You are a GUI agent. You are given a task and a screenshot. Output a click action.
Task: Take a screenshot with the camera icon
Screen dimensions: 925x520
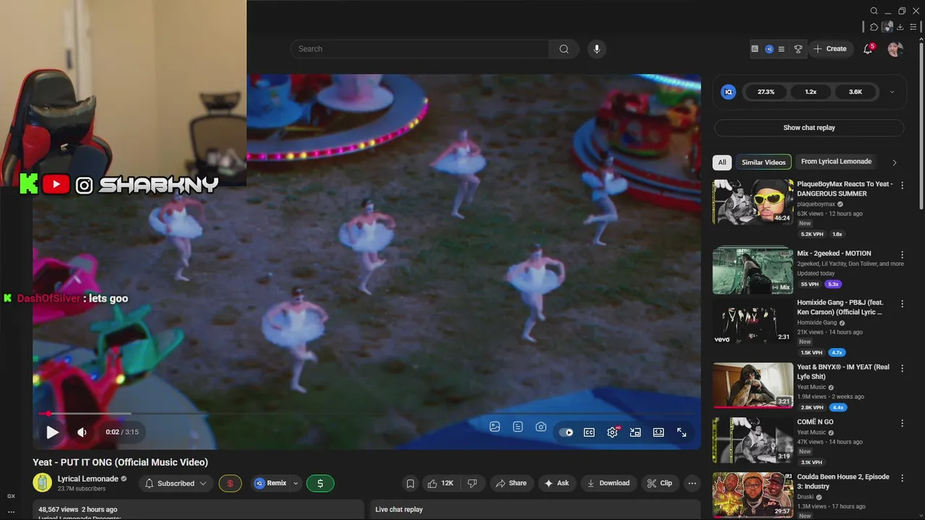click(541, 427)
